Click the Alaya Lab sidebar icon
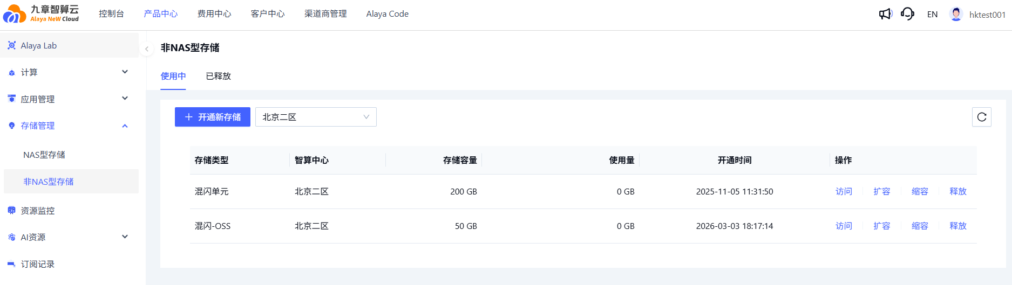The height and width of the screenshot is (285, 1012). 11,46
